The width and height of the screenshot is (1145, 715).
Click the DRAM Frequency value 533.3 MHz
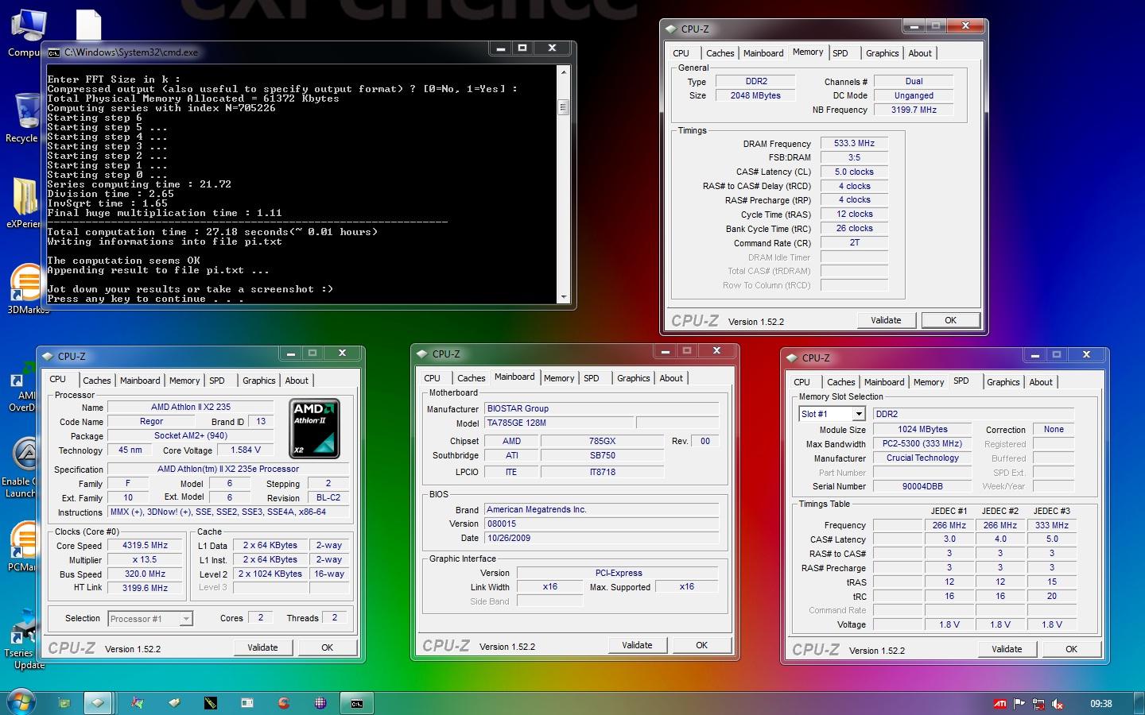coord(854,144)
